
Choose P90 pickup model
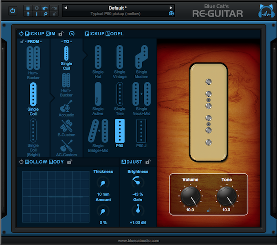pyautogui.click(x=120, y=133)
